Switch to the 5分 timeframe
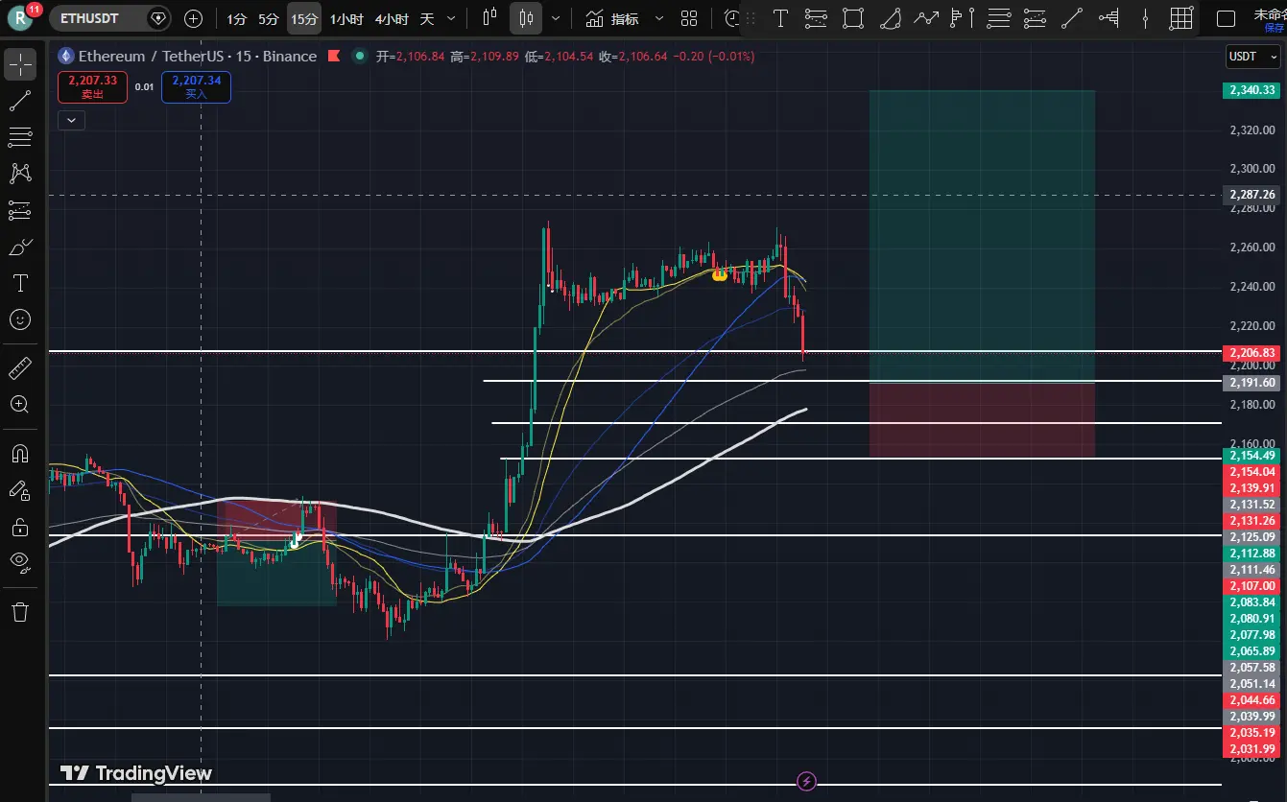 point(269,18)
